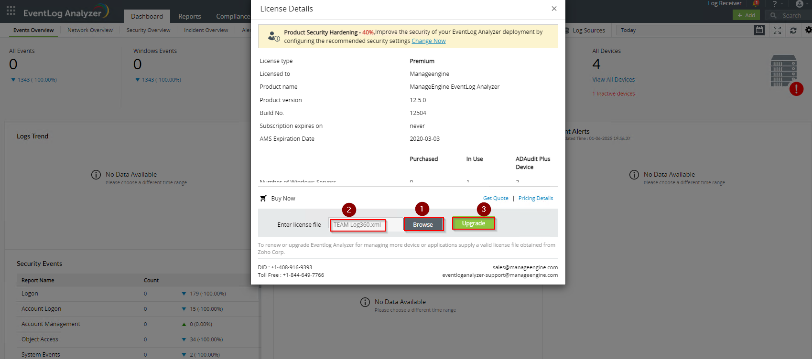Switch to the Dashboard tab

(147, 16)
